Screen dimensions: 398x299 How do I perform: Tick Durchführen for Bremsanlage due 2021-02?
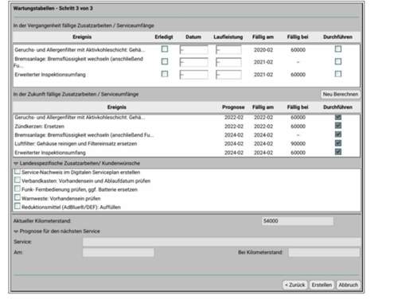pos(338,61)
